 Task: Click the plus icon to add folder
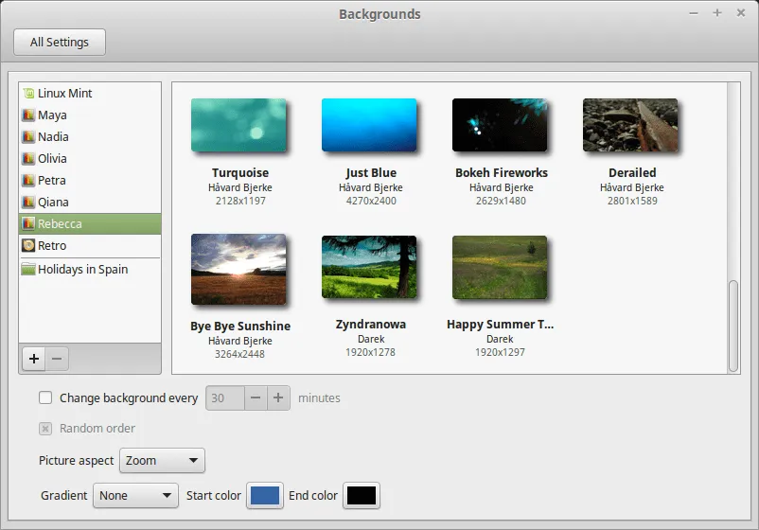[x=34, y=359]
